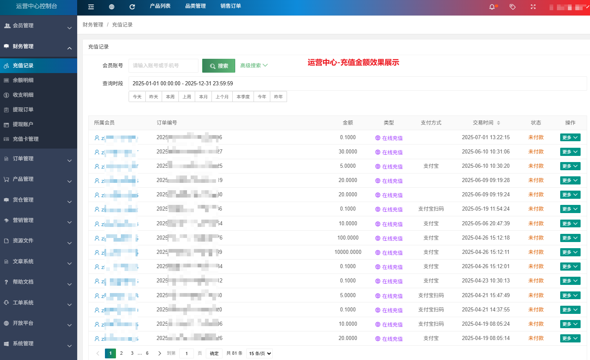Select the 本月 time range tab
This screenshot has width=590, height=360.
pos(203,97)
